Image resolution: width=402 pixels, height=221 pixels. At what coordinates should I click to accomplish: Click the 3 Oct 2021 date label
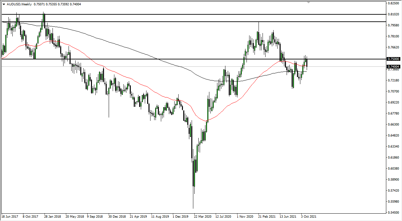(x=308, y=216)
